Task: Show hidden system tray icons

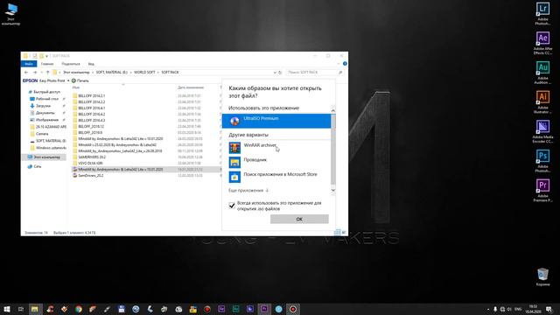Action: coord(488,309)
